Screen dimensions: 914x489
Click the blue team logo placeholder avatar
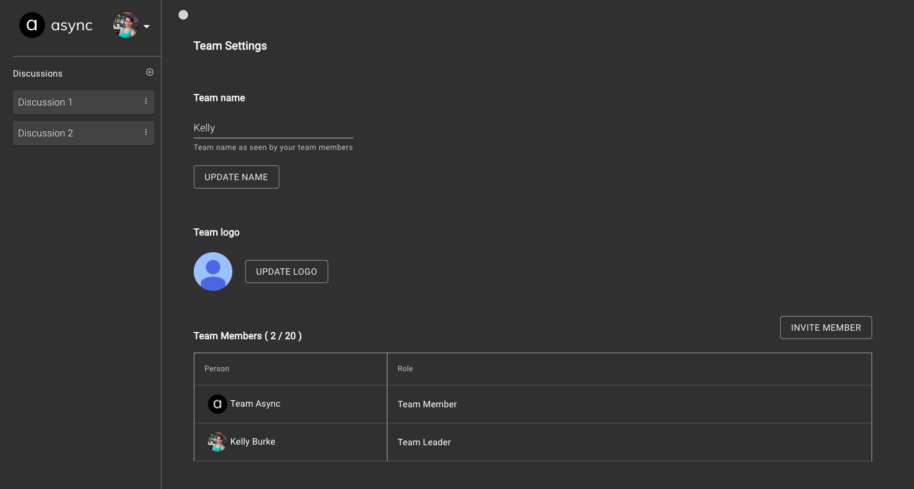pos(213,272)
